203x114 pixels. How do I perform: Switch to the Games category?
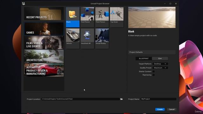point(44,29)
